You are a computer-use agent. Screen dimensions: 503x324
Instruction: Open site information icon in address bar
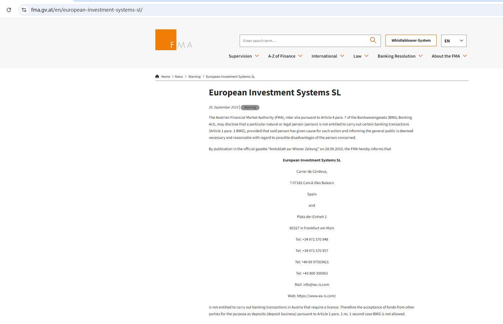(x=24, y=10)
